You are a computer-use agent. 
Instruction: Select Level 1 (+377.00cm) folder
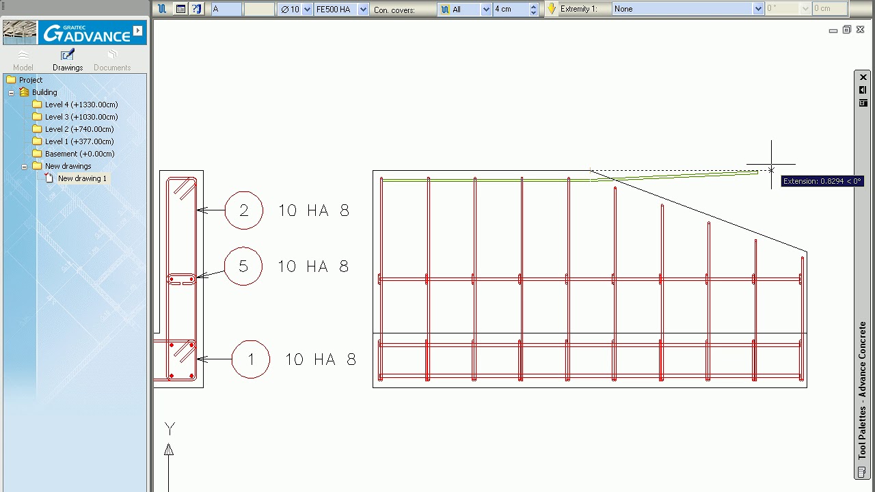[x=79, y=141]
